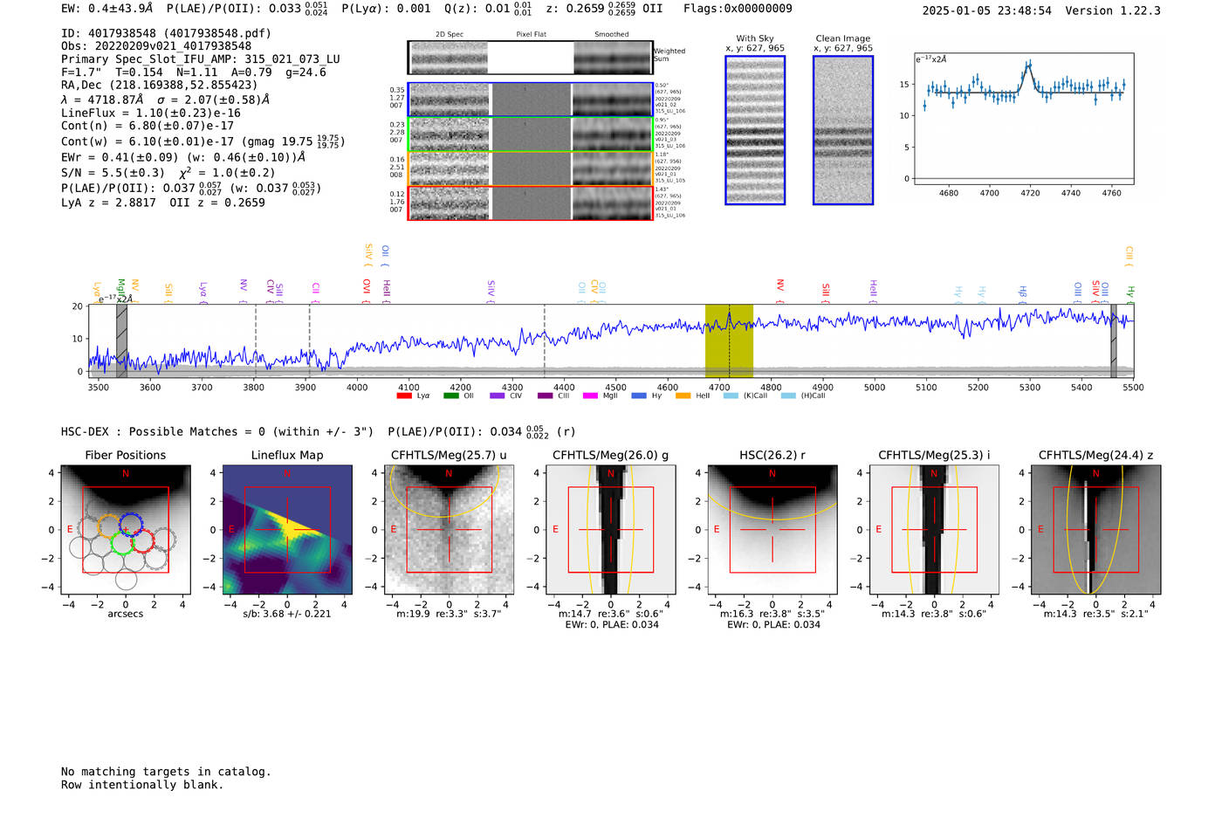The width and height of the screenshot is (1222, 832).
Task: Select the orange-bordered 2D spectrum row
Action: tap(531, 168)
